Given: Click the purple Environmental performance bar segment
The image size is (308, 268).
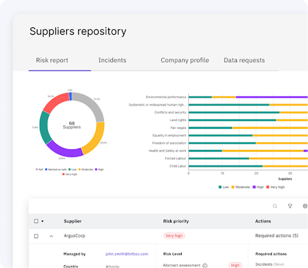Looking at the screenshot, I should (x=272, y=97).
